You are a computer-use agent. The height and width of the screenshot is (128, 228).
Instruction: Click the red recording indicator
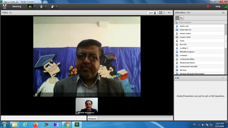click(x=208, y=6)
